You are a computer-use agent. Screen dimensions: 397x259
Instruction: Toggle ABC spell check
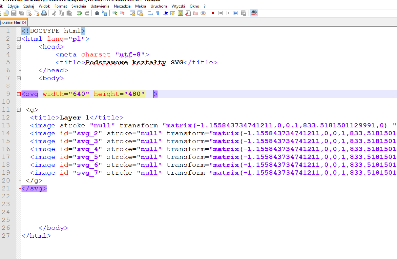point(254,13)
